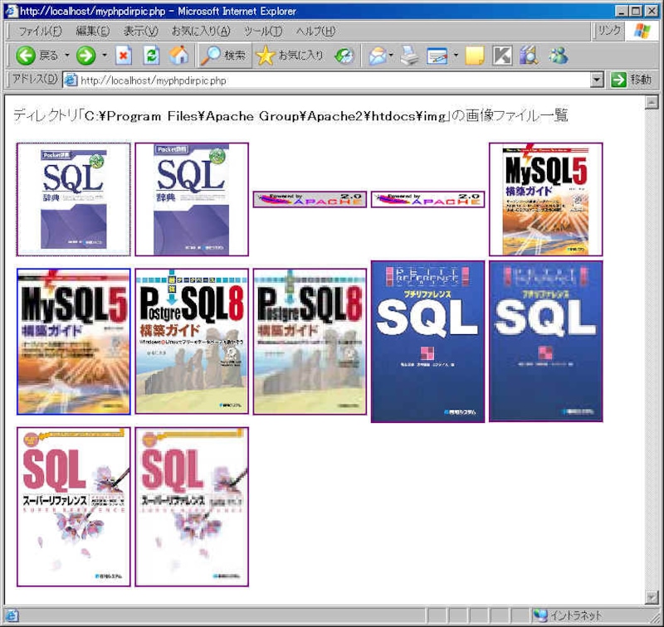Open the sharp PostgreSQL8 構築ガイド thumbnail
The height and width of the screenshot is (627, 664).
point(192,342)
